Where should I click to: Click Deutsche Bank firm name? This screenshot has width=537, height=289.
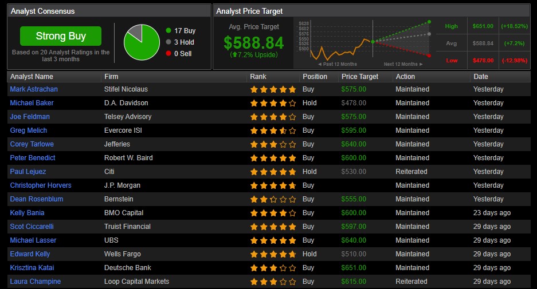128,267
